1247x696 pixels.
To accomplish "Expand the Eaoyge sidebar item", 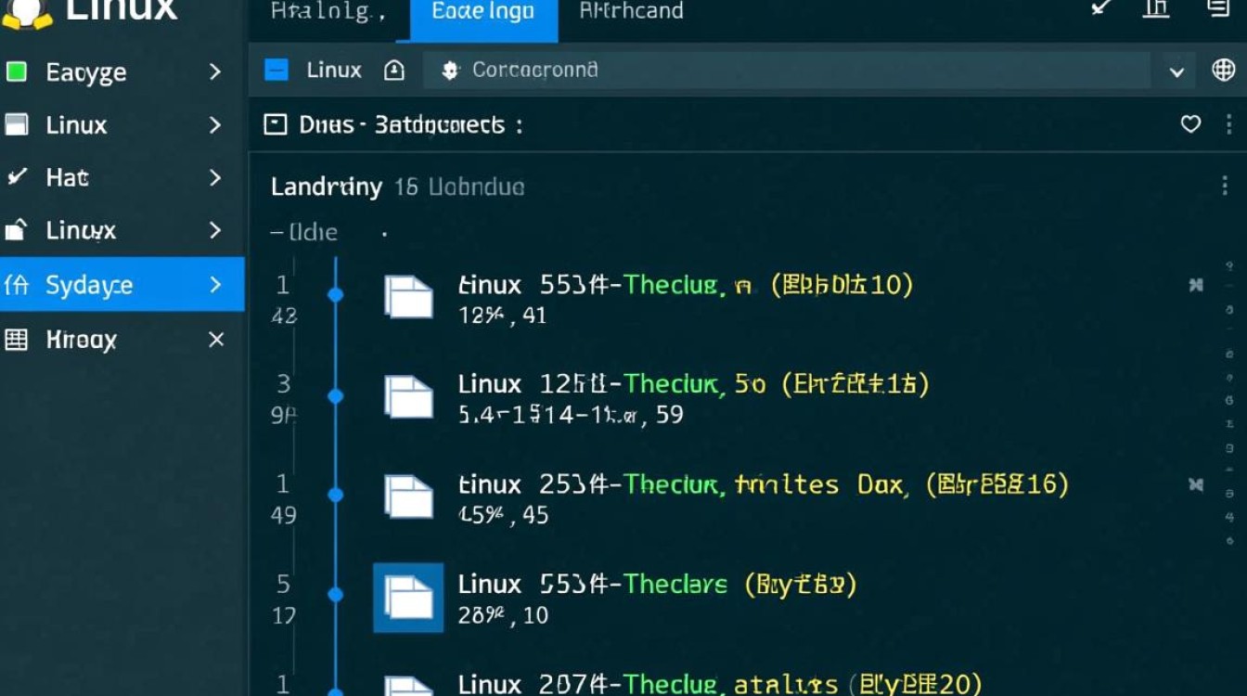I will click(x=214, y=71).
